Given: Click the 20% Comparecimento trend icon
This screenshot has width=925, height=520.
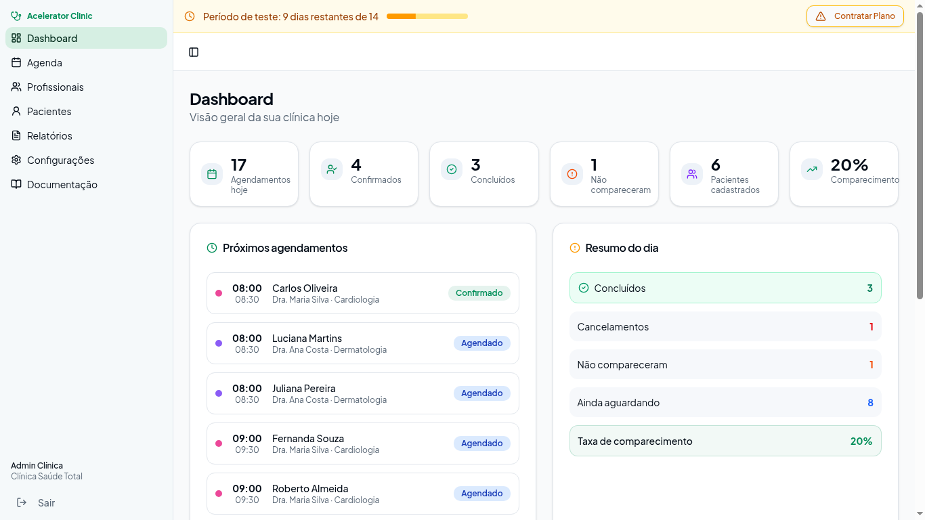Looking at the screenshot, I should pyautogui.click(x=811, y=169).
